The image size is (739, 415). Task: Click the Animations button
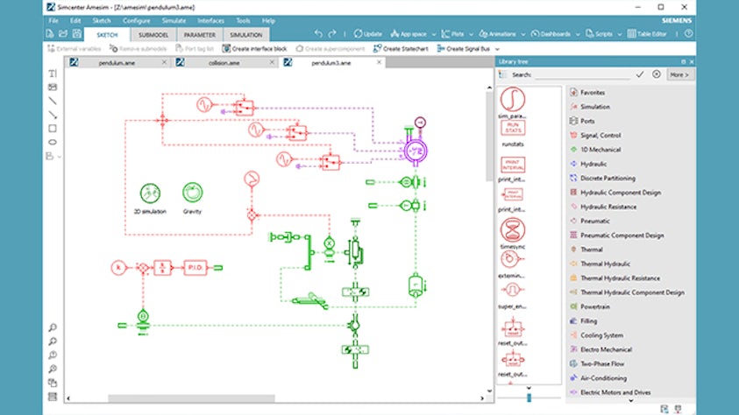[x=498, y=34]
